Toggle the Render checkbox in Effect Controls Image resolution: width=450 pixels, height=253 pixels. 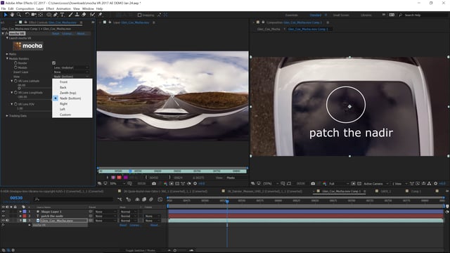click(x=53, y=63)
